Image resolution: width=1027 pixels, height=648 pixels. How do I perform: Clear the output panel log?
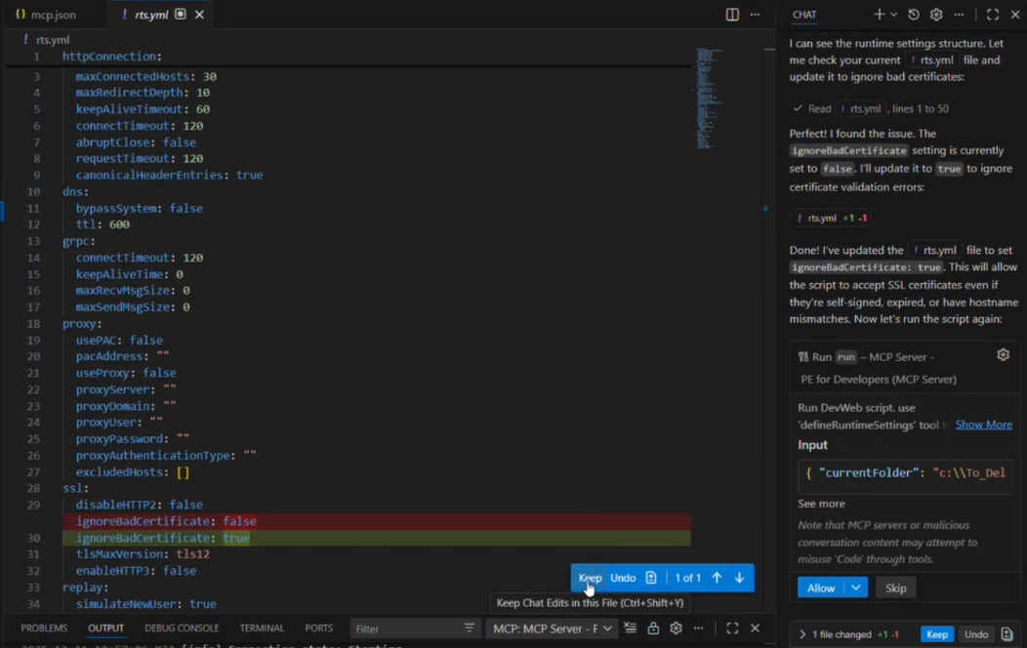631,628
